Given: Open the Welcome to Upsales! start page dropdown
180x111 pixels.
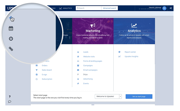Looking at the screenshot, I should 108,96.
